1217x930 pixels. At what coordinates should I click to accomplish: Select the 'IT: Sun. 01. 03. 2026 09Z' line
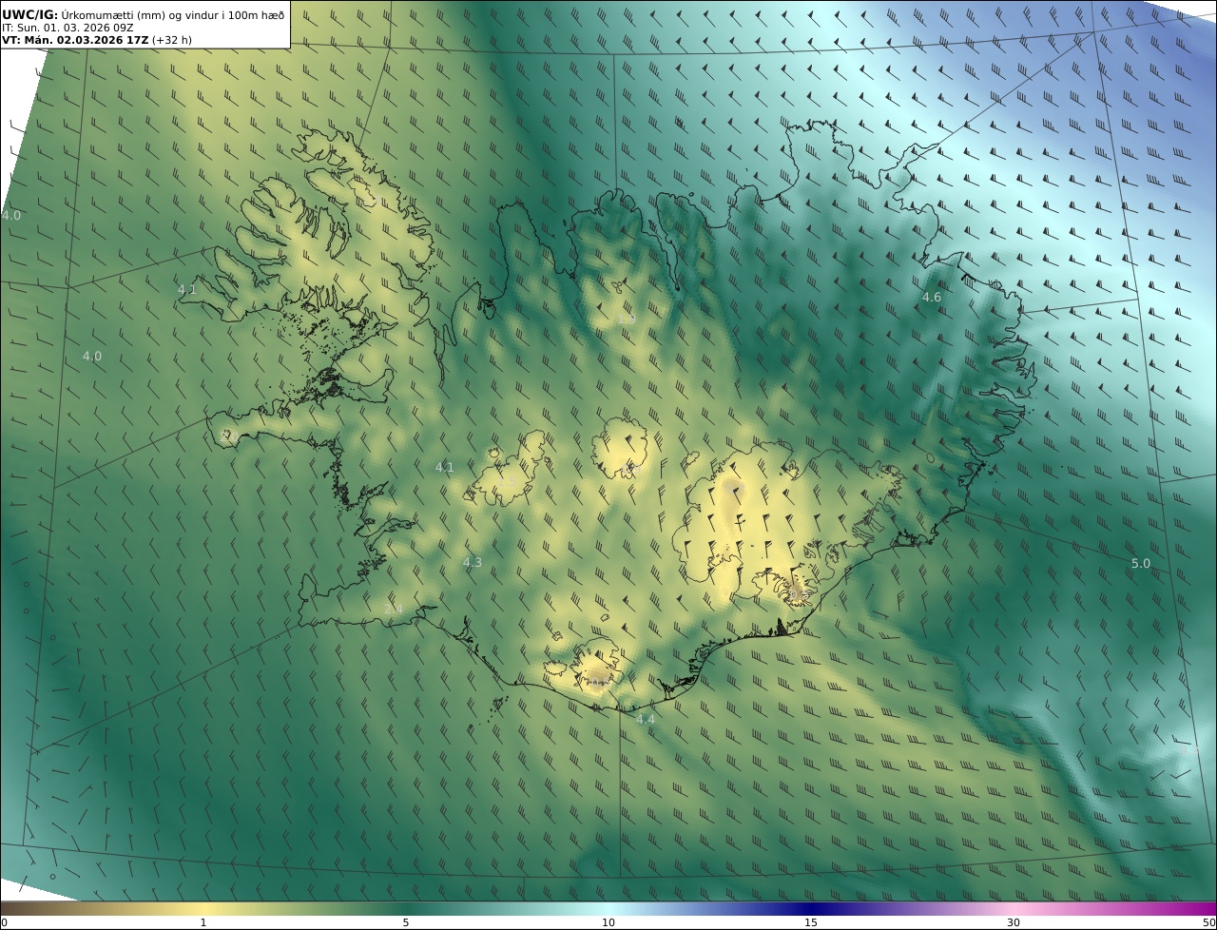coord(68,28)
